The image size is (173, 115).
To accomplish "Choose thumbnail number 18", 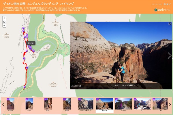I will [x=160, y=104].
